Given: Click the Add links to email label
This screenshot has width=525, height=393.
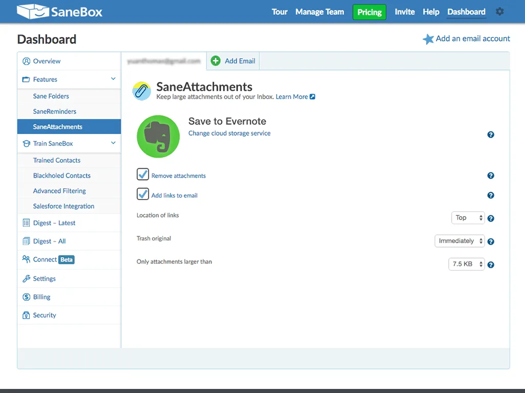Looking at the screenshot, I should (175, 195).
